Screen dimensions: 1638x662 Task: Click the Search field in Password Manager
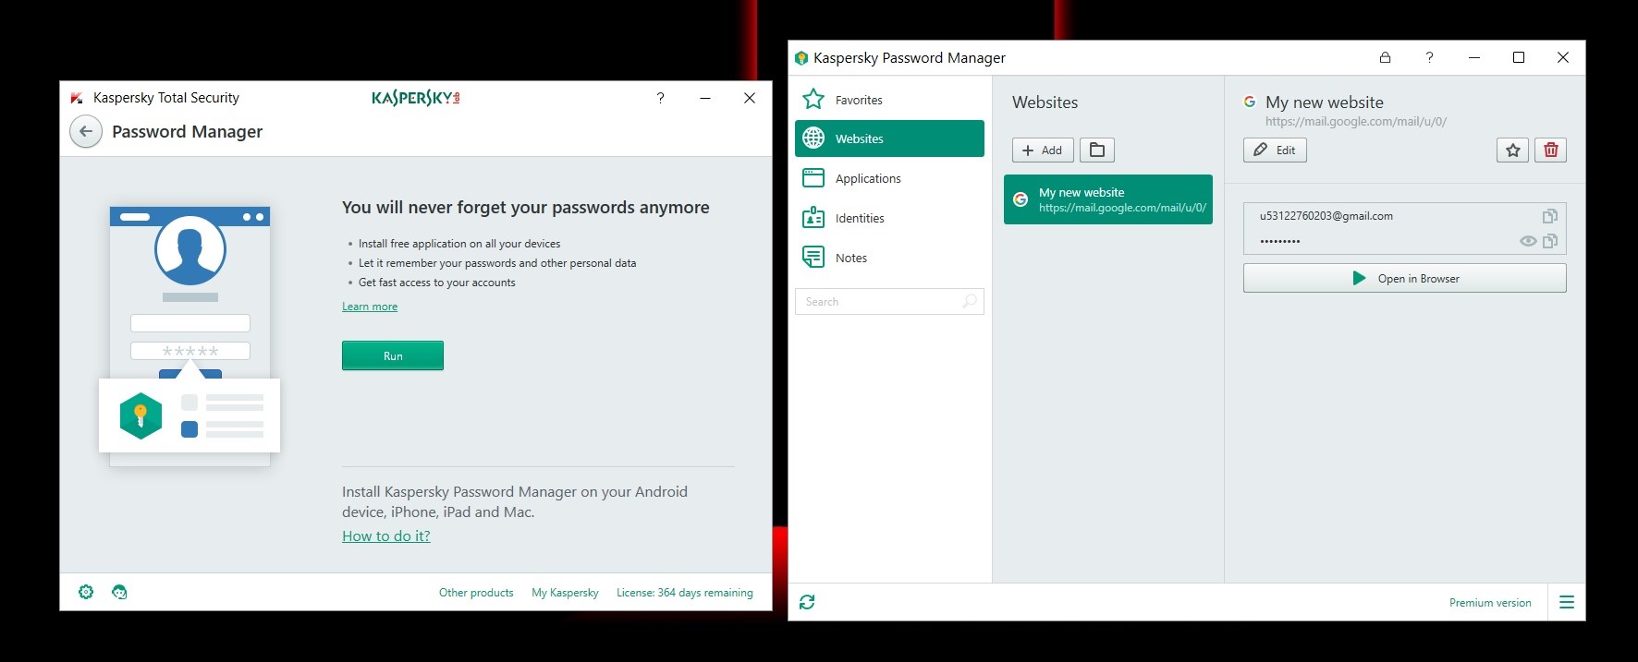[x=889, y=302]
